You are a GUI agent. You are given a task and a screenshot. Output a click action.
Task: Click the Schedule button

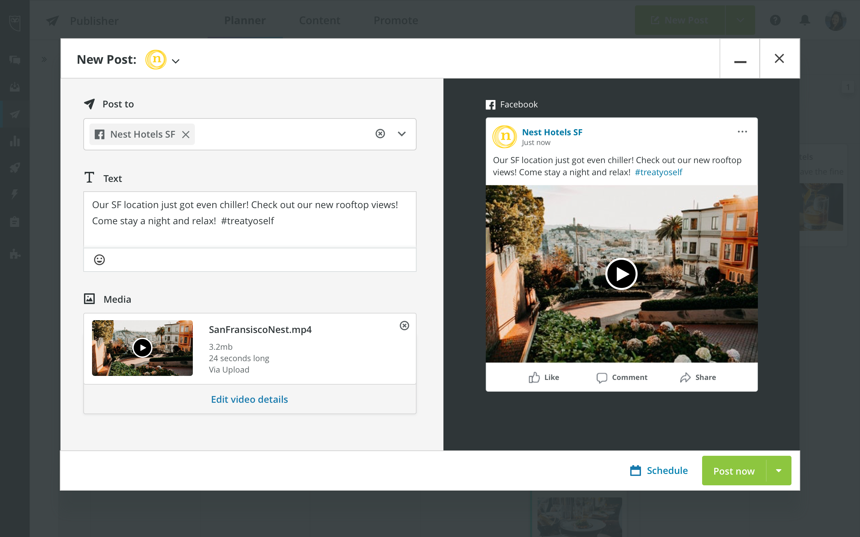pyautogui.click(x=659, y=471)
